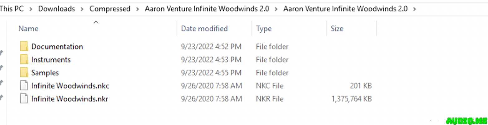The height and width of the screenshot is (125, 488).
Task: Sort files by Type column header
Action: click(x=264, y=29)
